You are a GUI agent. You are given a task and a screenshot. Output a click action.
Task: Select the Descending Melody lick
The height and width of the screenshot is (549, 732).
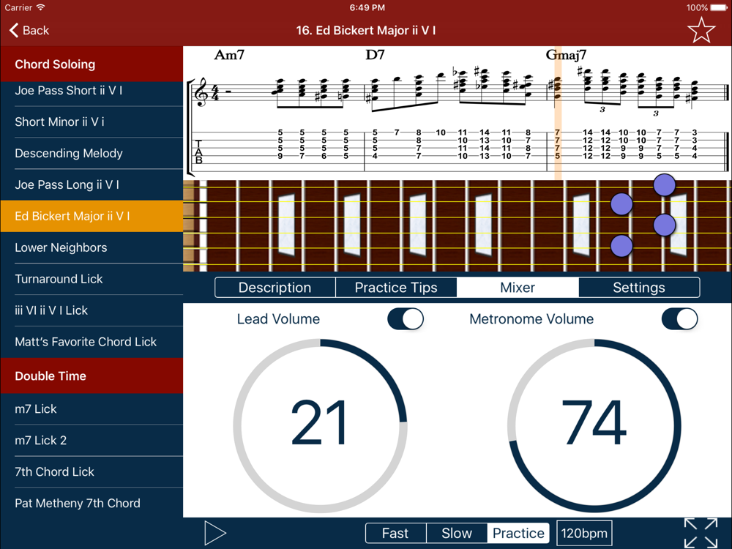point(91,153)
